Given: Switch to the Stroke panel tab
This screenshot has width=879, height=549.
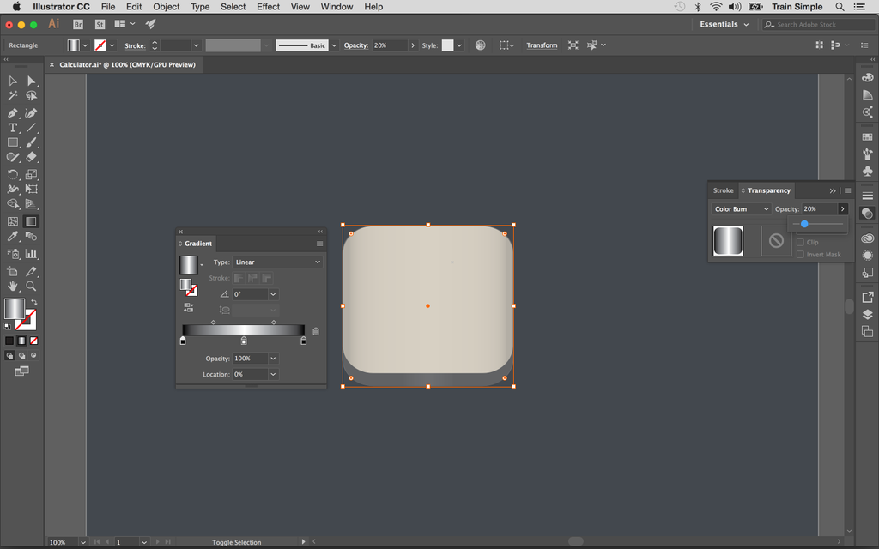Looking at the screenshot, I should [x=722, y=190].
